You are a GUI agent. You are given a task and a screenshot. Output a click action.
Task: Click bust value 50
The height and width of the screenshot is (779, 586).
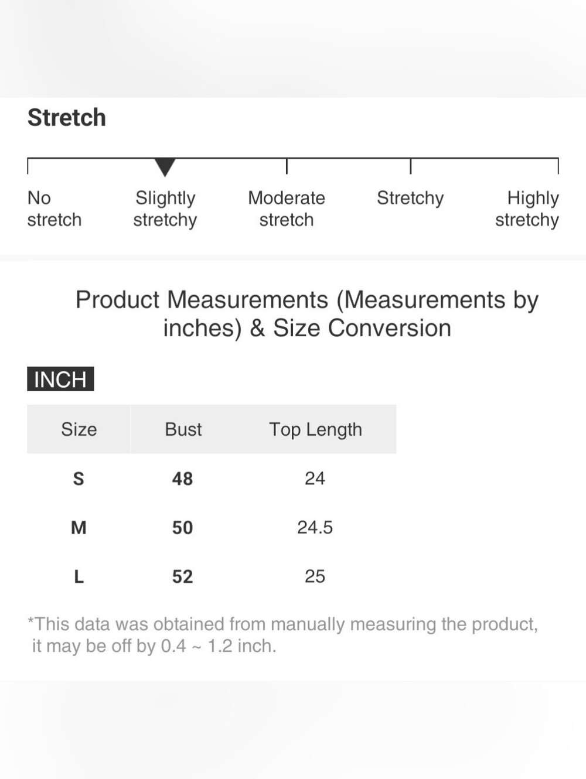click(183, 528)
